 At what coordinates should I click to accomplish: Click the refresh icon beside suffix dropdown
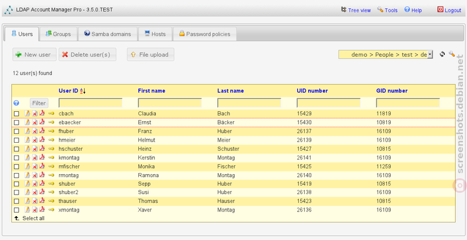click(442, 54)
